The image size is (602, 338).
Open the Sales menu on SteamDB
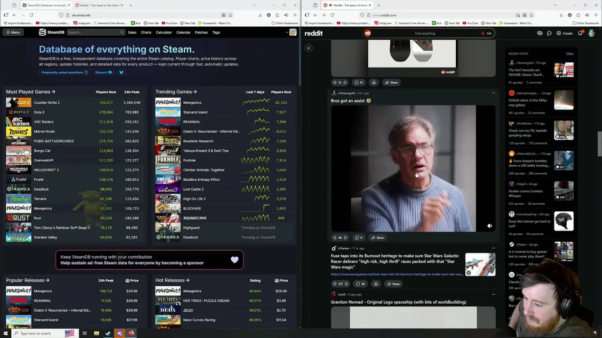[x=132, y=32]
